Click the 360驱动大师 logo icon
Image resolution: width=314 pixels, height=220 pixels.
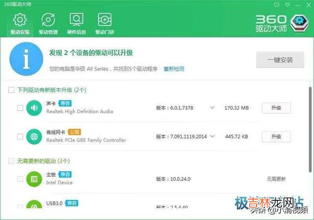(x=299, y=21)
